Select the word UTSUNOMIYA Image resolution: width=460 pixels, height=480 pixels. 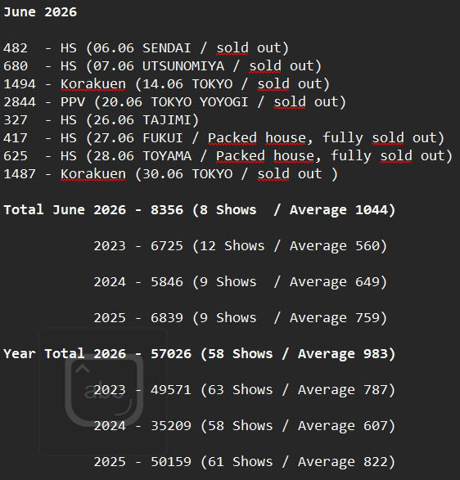[183, 66]
